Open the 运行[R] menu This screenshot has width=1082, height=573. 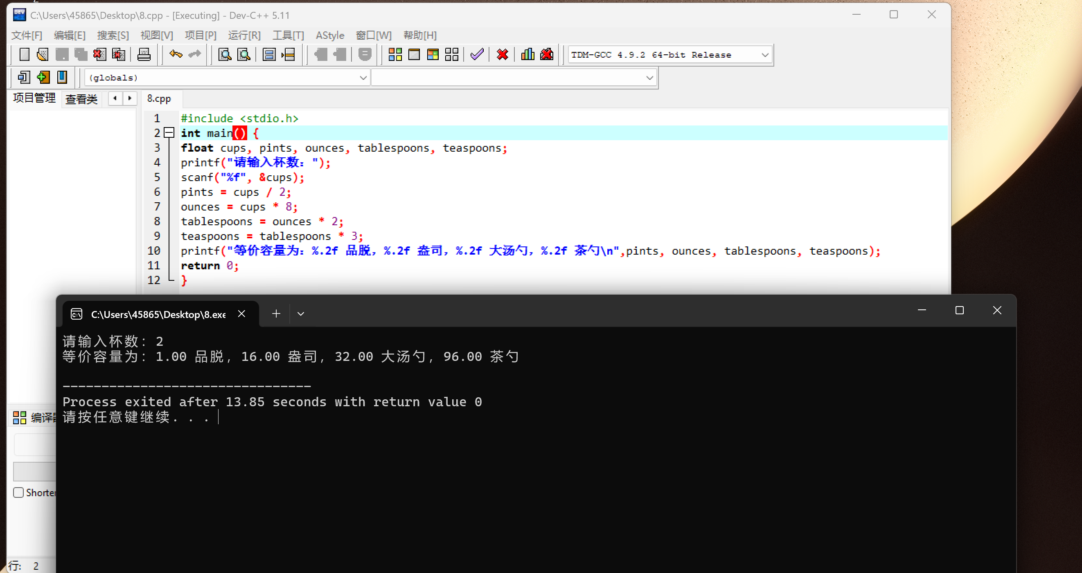(x=244, y=35)
